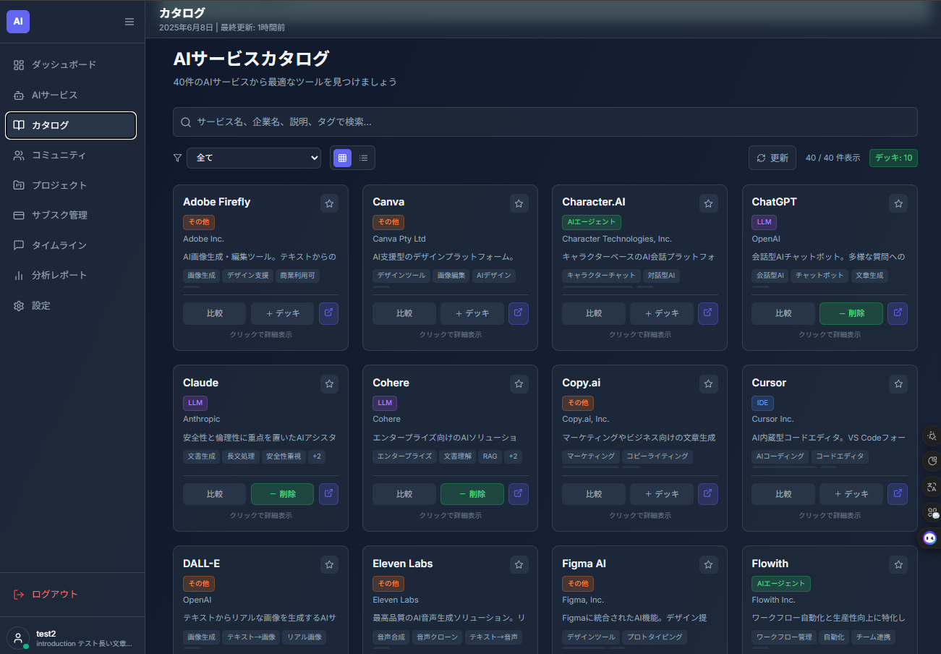Star the DALL-E card
The height and width of the screenshot is (654, 941).
click(329, 565)
